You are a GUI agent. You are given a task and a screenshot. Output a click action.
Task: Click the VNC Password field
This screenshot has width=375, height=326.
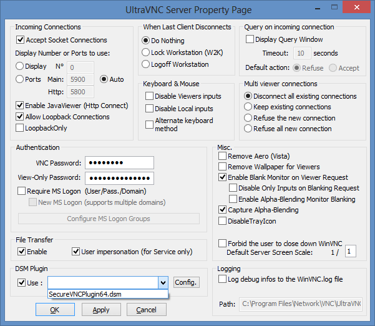click(x=119, y=163)
